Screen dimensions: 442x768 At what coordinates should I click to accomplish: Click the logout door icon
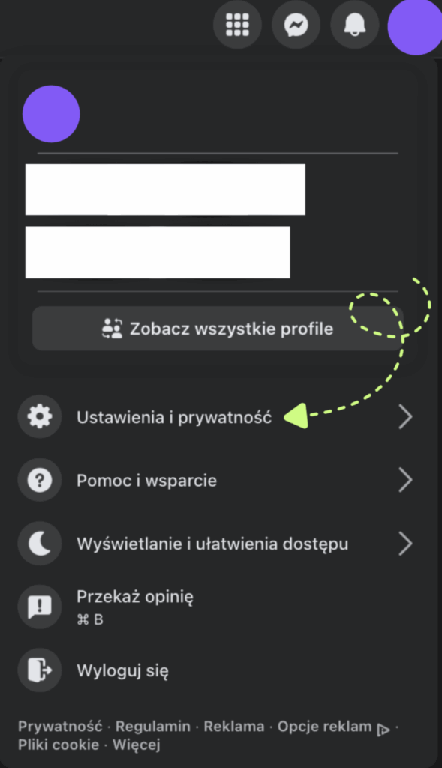[x=40, y=670]
